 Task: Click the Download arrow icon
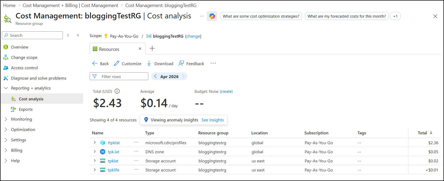click(149, 64)
